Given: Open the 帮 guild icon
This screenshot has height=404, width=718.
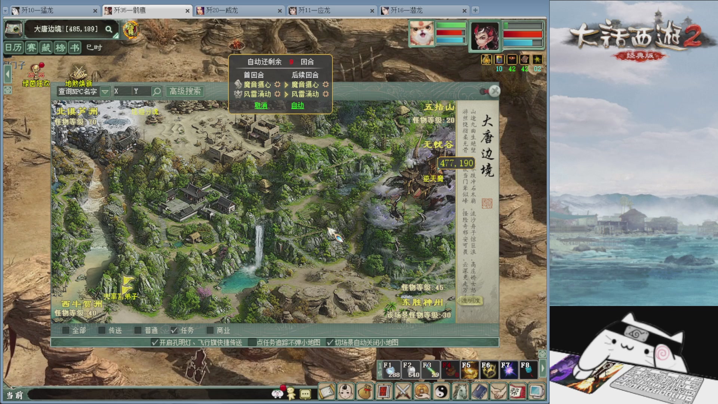Looking at the screenshot, I should tap(518, 392).
